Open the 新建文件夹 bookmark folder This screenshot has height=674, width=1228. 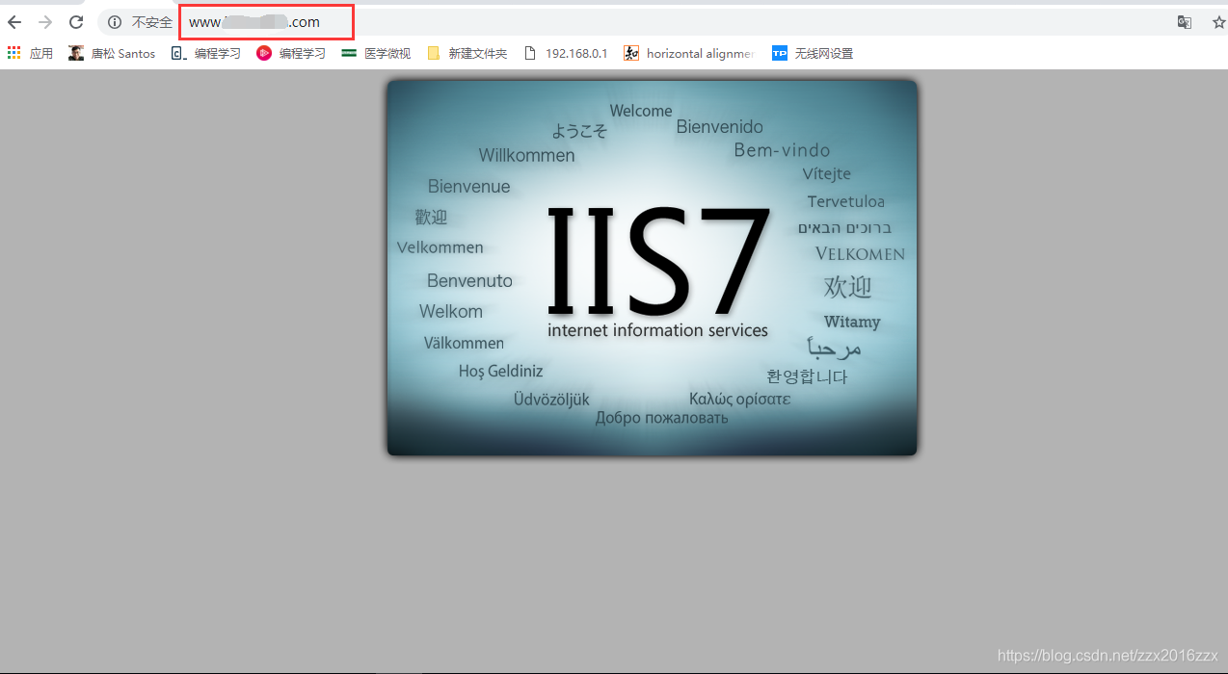pyautogui.click(x=467, y=54)
